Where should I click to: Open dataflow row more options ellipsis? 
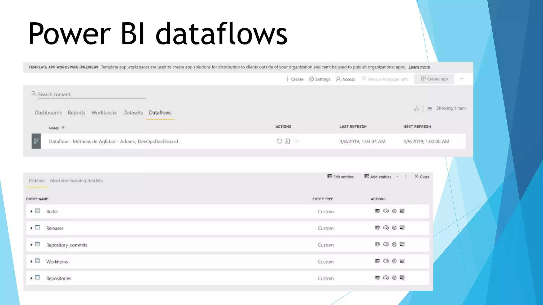(x=296, y=141)
